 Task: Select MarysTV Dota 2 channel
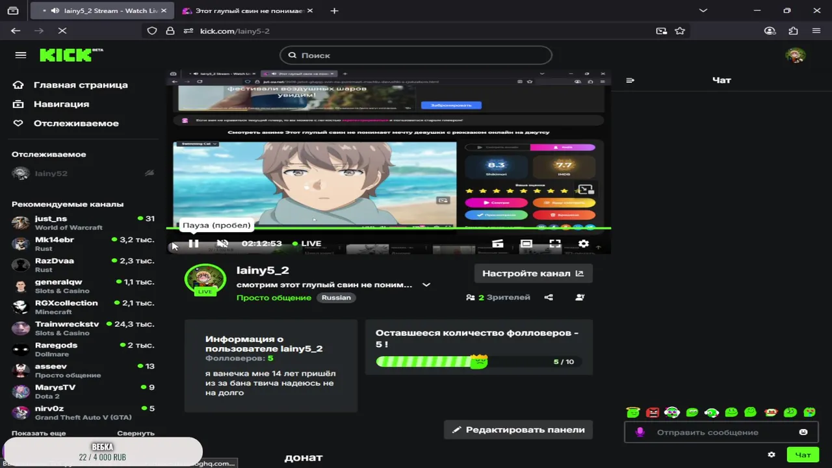click(x=83, y=391)
